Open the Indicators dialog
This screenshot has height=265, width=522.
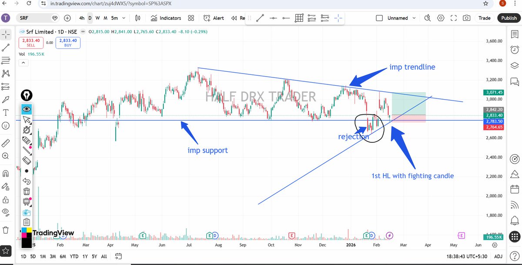pos(166,18)
